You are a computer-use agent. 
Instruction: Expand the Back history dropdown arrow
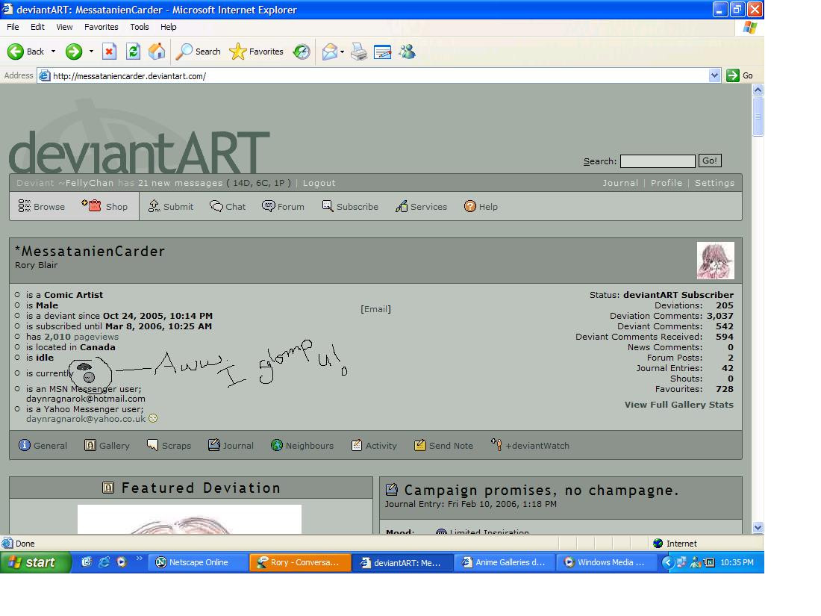(x=53, y=52)
